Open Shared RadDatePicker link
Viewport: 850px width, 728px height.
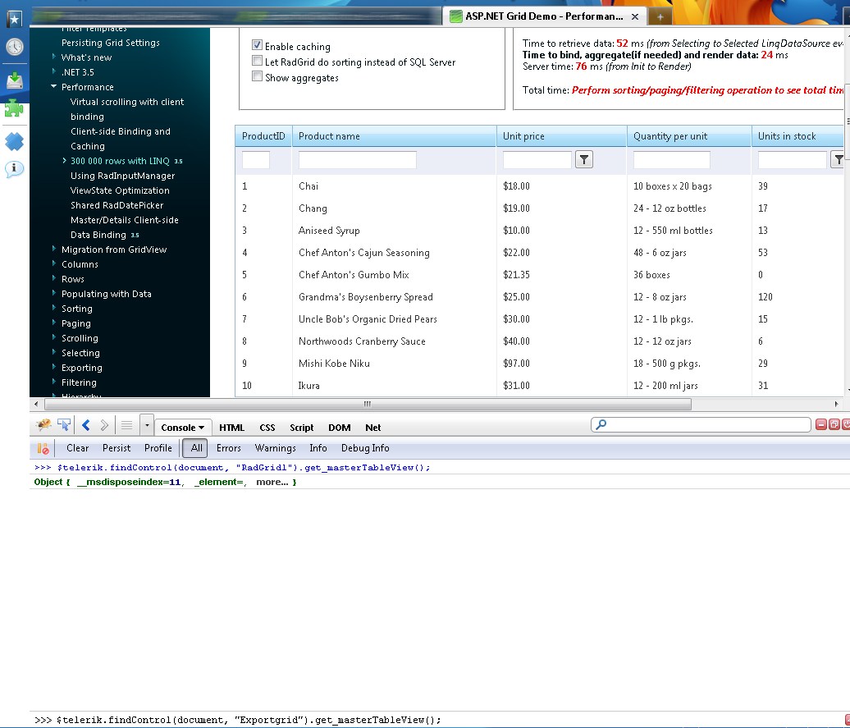click(x=117, y=205)
